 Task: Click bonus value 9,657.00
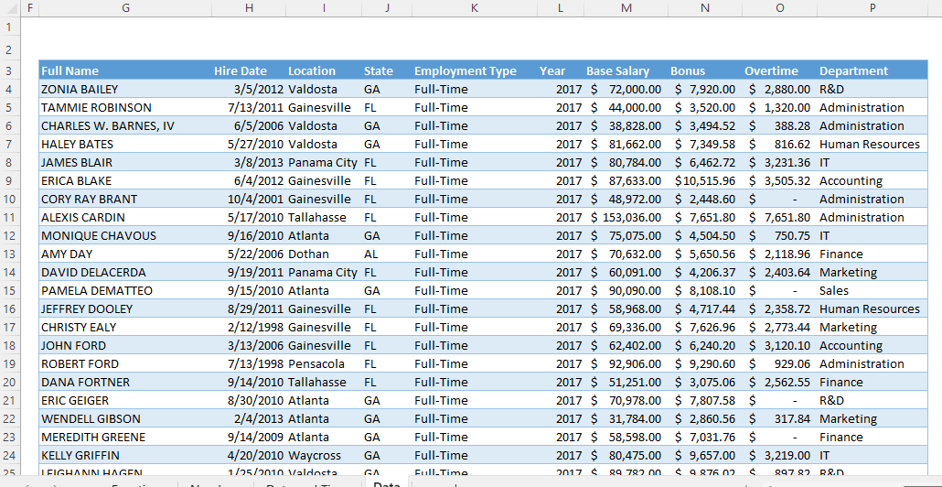click(705, 456)
